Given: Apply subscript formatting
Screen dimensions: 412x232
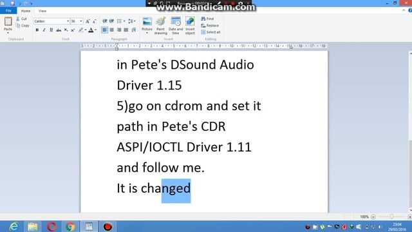Looking at the screenshot, I should 66,30.
